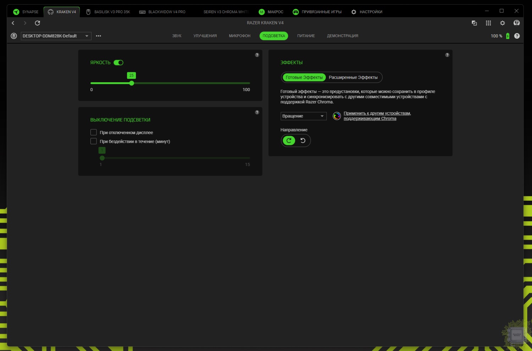This screenshot has height=351, width=532.
Task: Open the profile three-dots menu
Action: pos(99,36)
